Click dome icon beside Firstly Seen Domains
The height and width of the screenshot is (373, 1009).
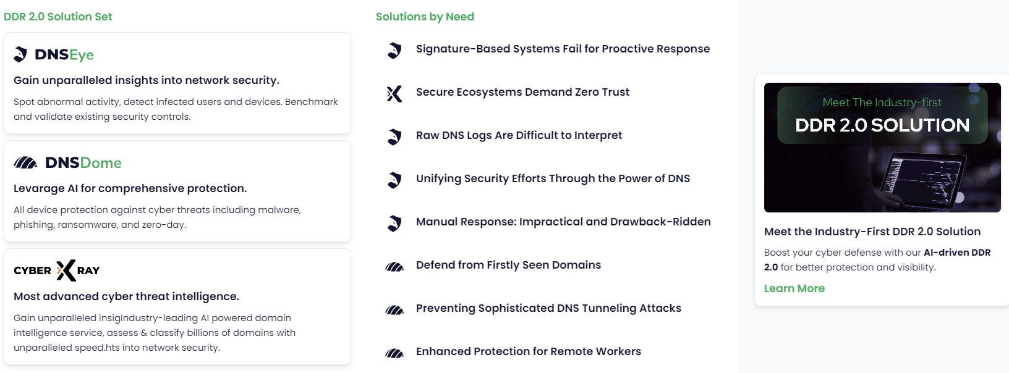pos(394,267)
